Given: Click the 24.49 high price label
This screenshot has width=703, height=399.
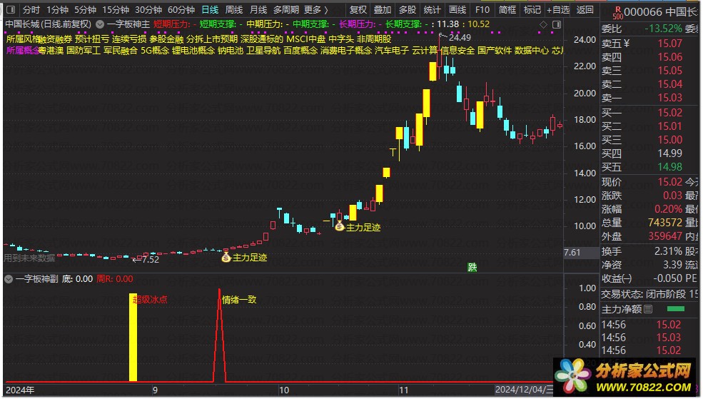Looking at the screenshot, I should [460, 38].
